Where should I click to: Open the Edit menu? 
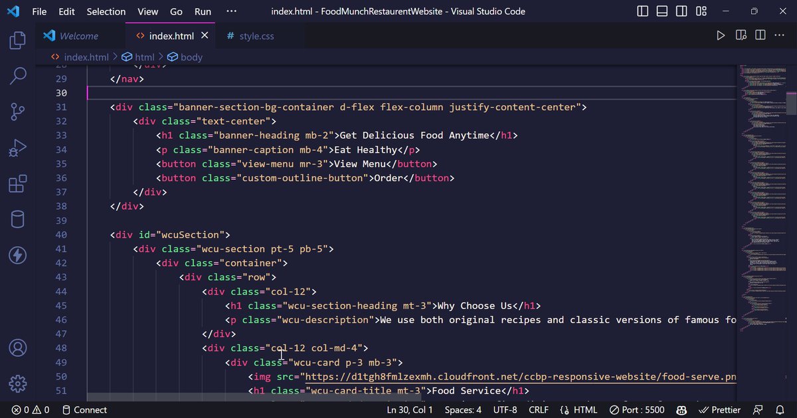click(x=66, y=11)
